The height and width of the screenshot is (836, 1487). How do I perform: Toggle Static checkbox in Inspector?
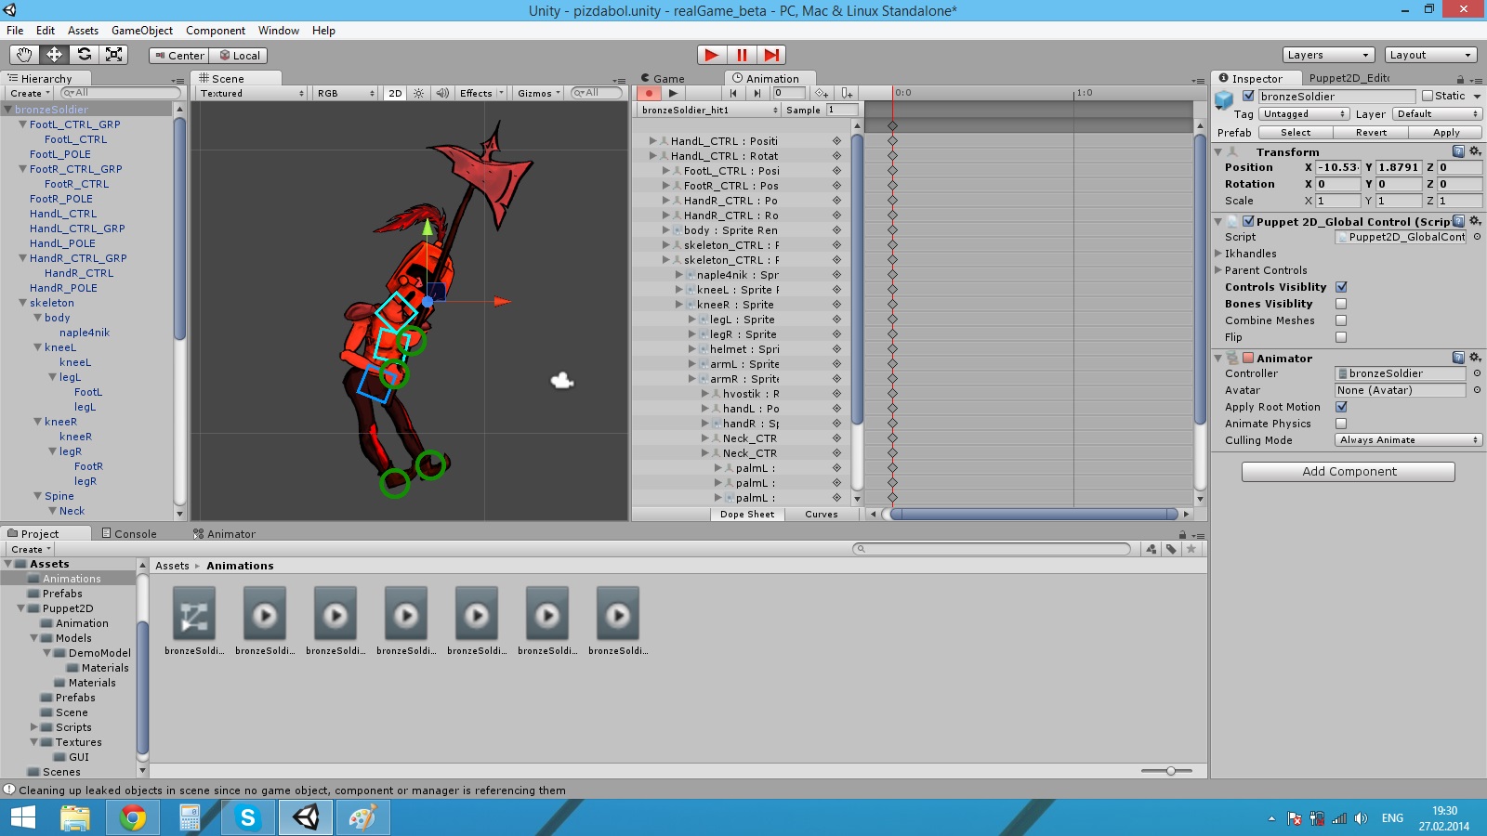[1428, 96]
